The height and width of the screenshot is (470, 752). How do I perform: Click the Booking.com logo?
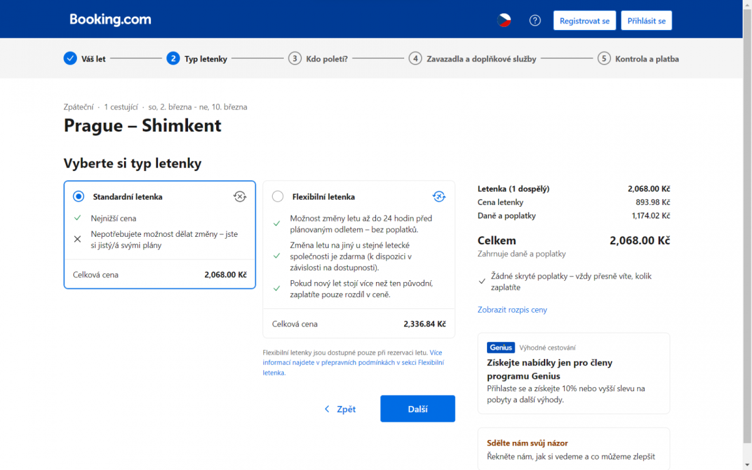tap(110, 19)
